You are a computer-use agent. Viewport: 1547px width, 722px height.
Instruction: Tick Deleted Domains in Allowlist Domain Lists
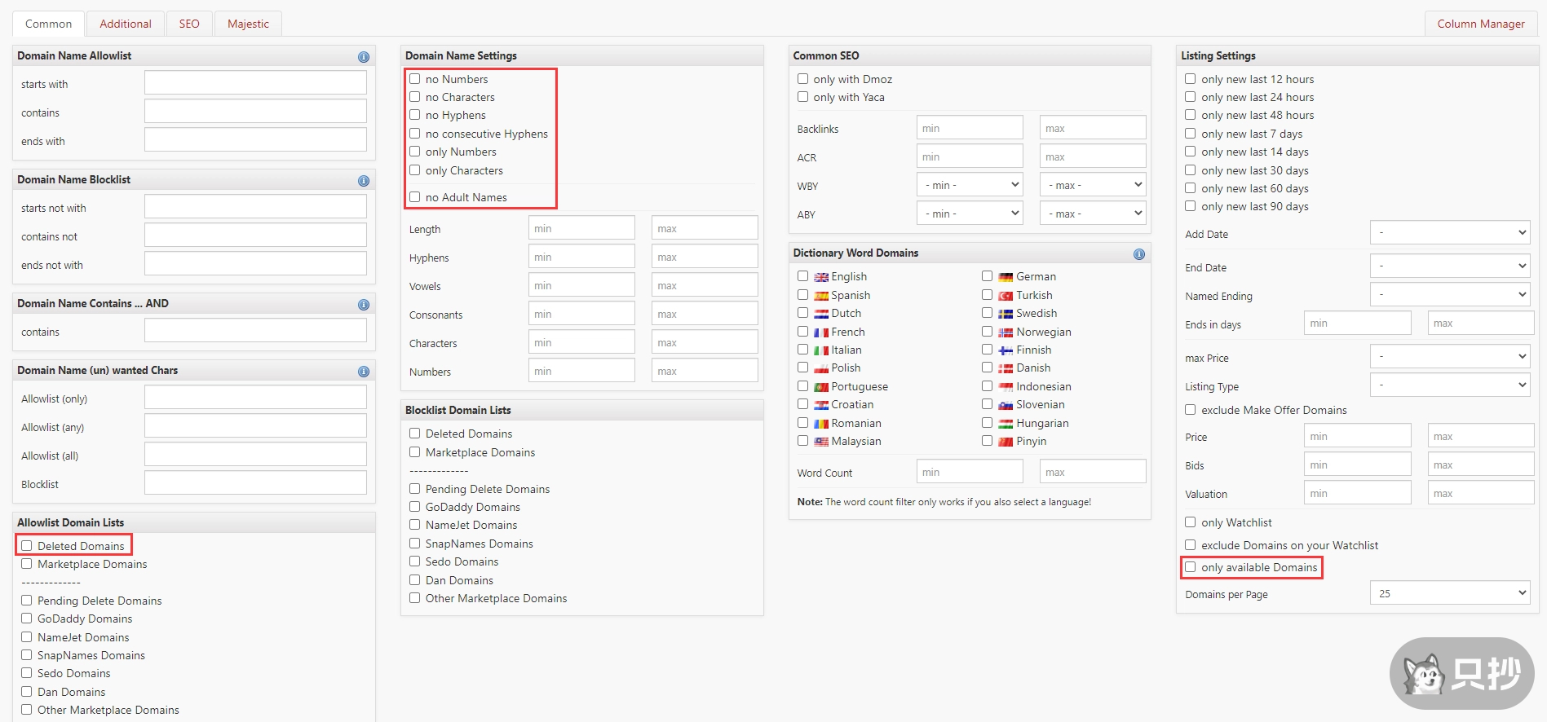coord(27,546)
